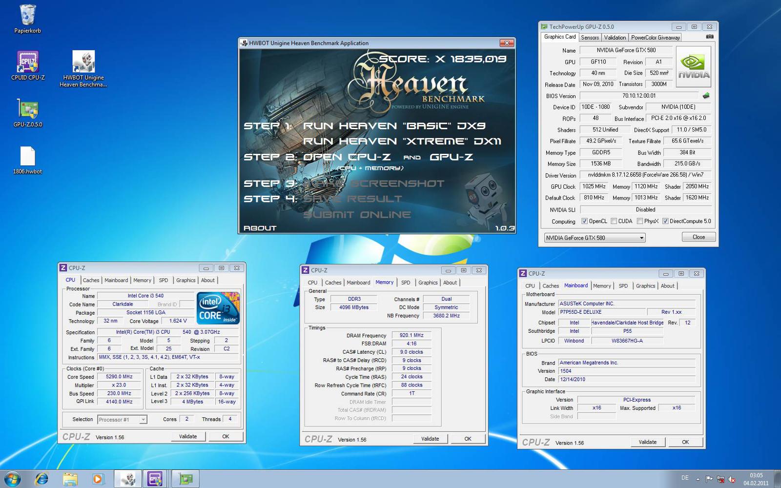Screen dimensions: 781x488
Task: Click the DRAM Frequency value 920.1 MHz
Action: tap(411, 335)
